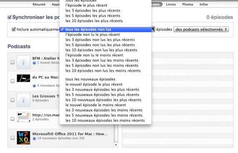Screen dimensions: 238x153
Task: Toggle Inclure automatiquement checkbox
Action: click(x=14, y=29)
